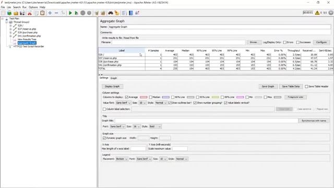This screenshot has width=334, height=188.
Task: Open the Value font Size dropdown
Action: tap(142, 103)
